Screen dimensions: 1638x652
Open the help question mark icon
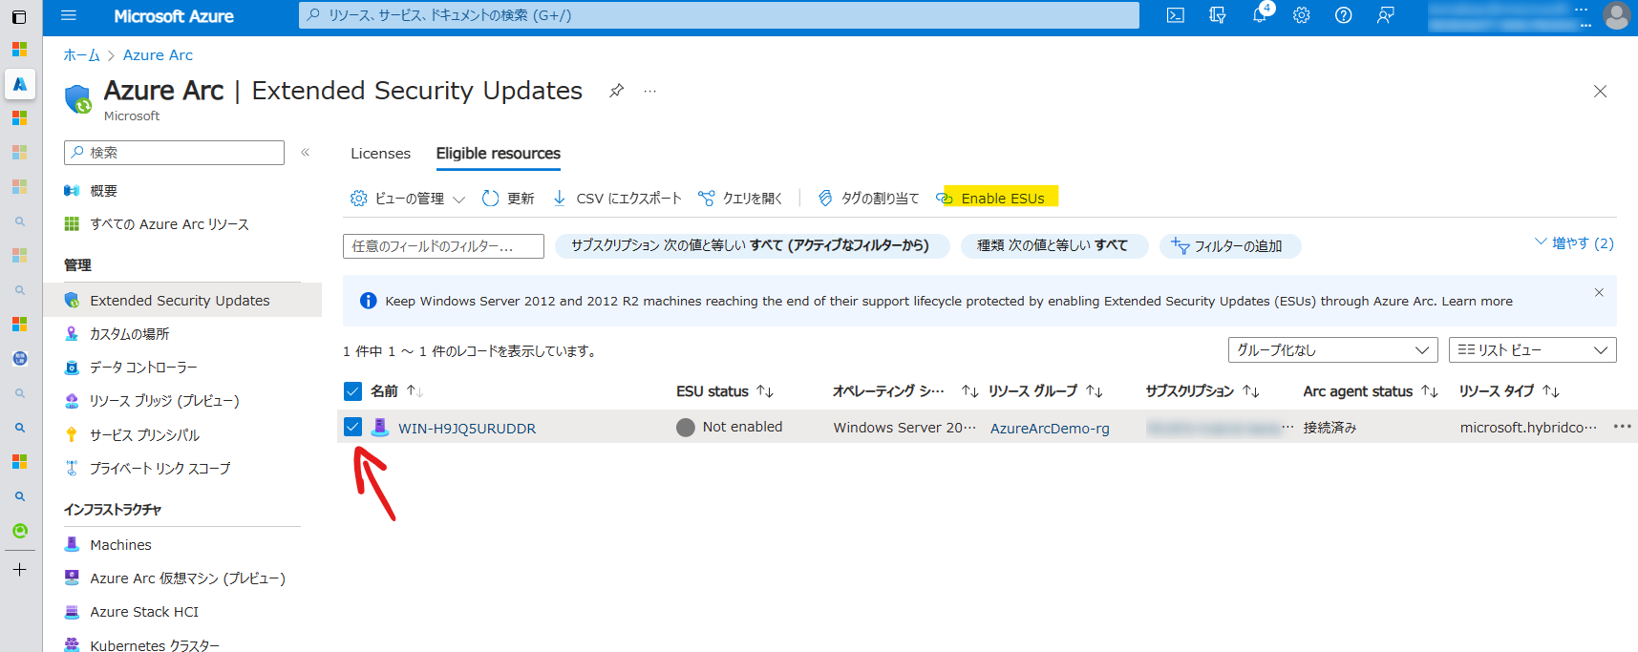[x=1344, y=15]
